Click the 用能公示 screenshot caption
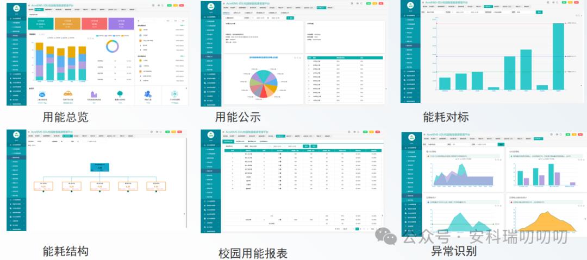This screenshot has width=587, height=260. tap(238, 117)
